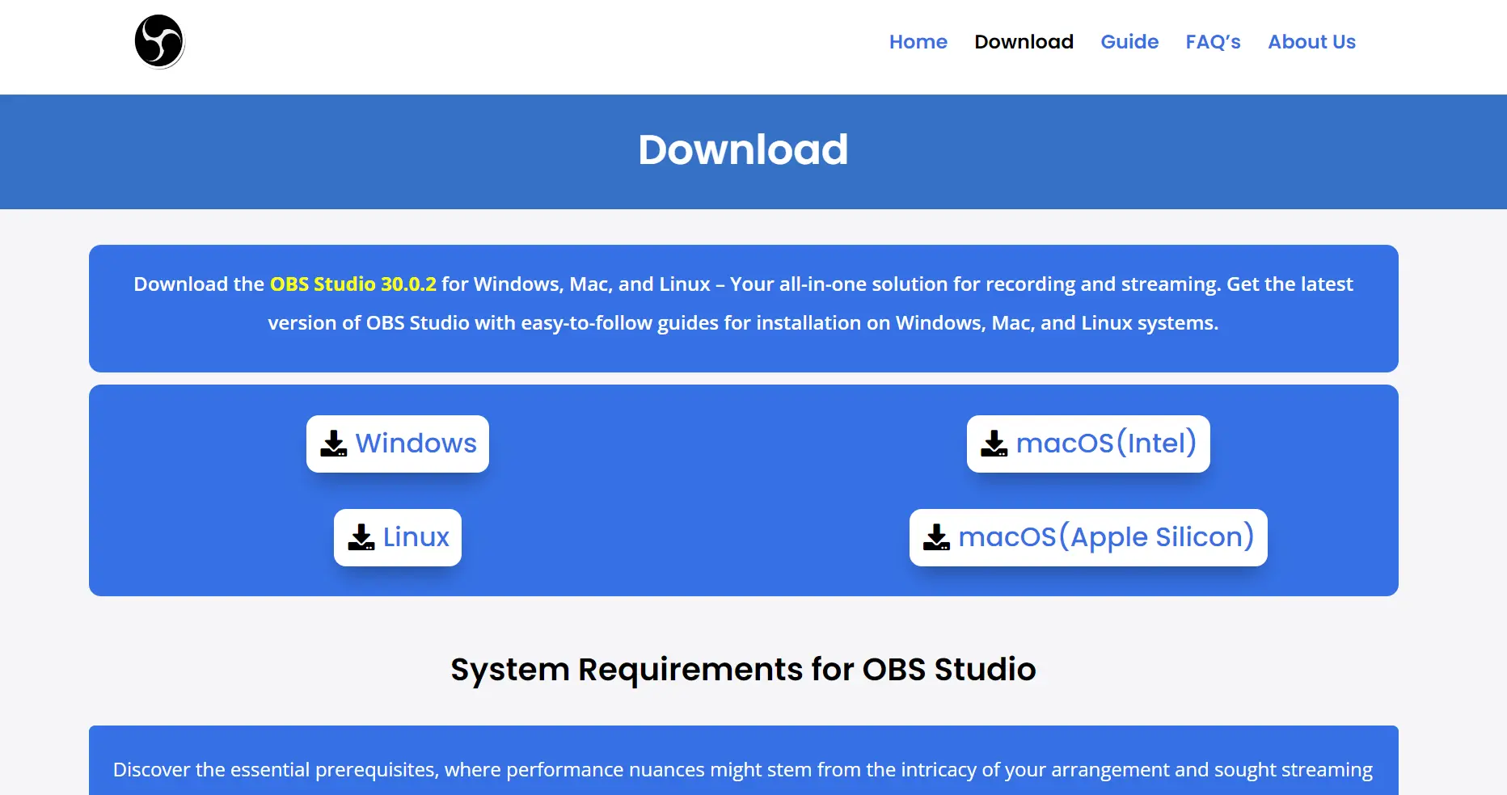Select the Download navigation item
Viewport: 1507px width, 795px height.
pos(1024,42)
